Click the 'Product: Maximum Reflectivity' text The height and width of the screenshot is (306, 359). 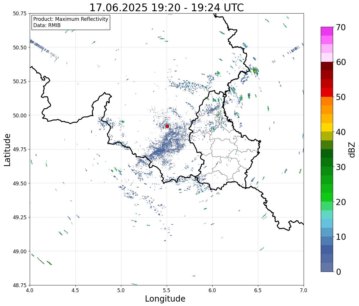(71, 19)
